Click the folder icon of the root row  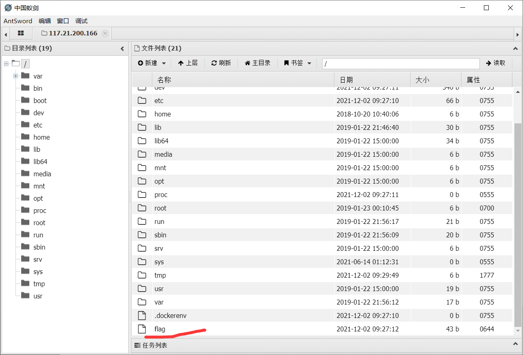(x=142, y=208)
